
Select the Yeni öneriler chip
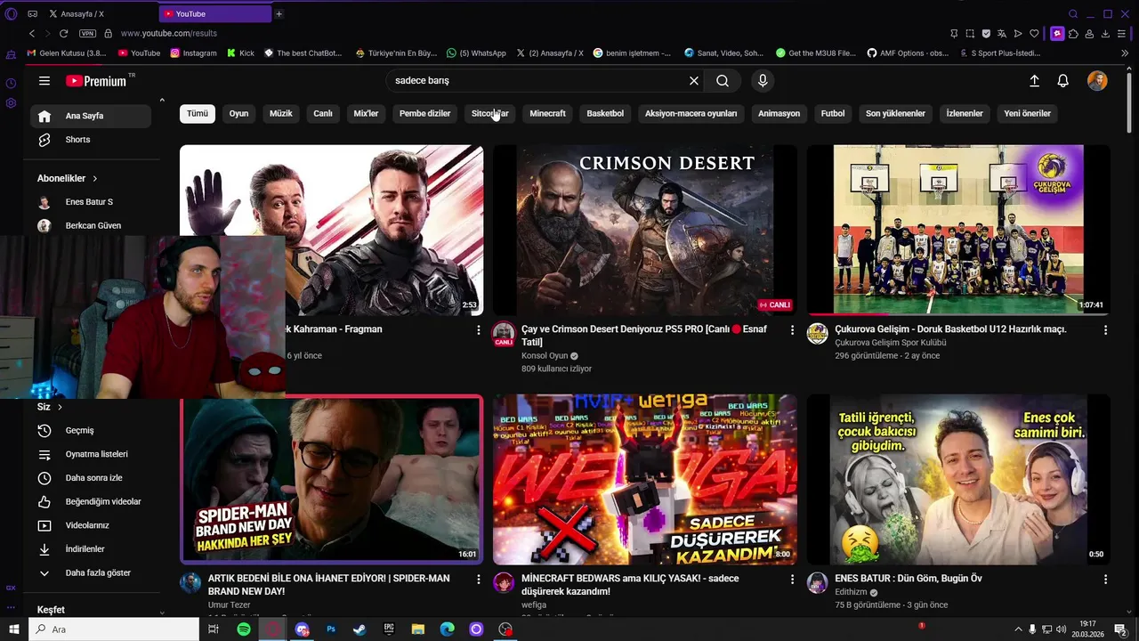1027,113
